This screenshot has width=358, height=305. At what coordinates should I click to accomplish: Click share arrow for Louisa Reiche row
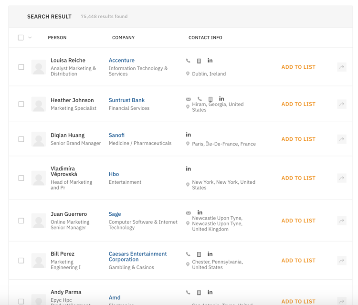(342, 67)
